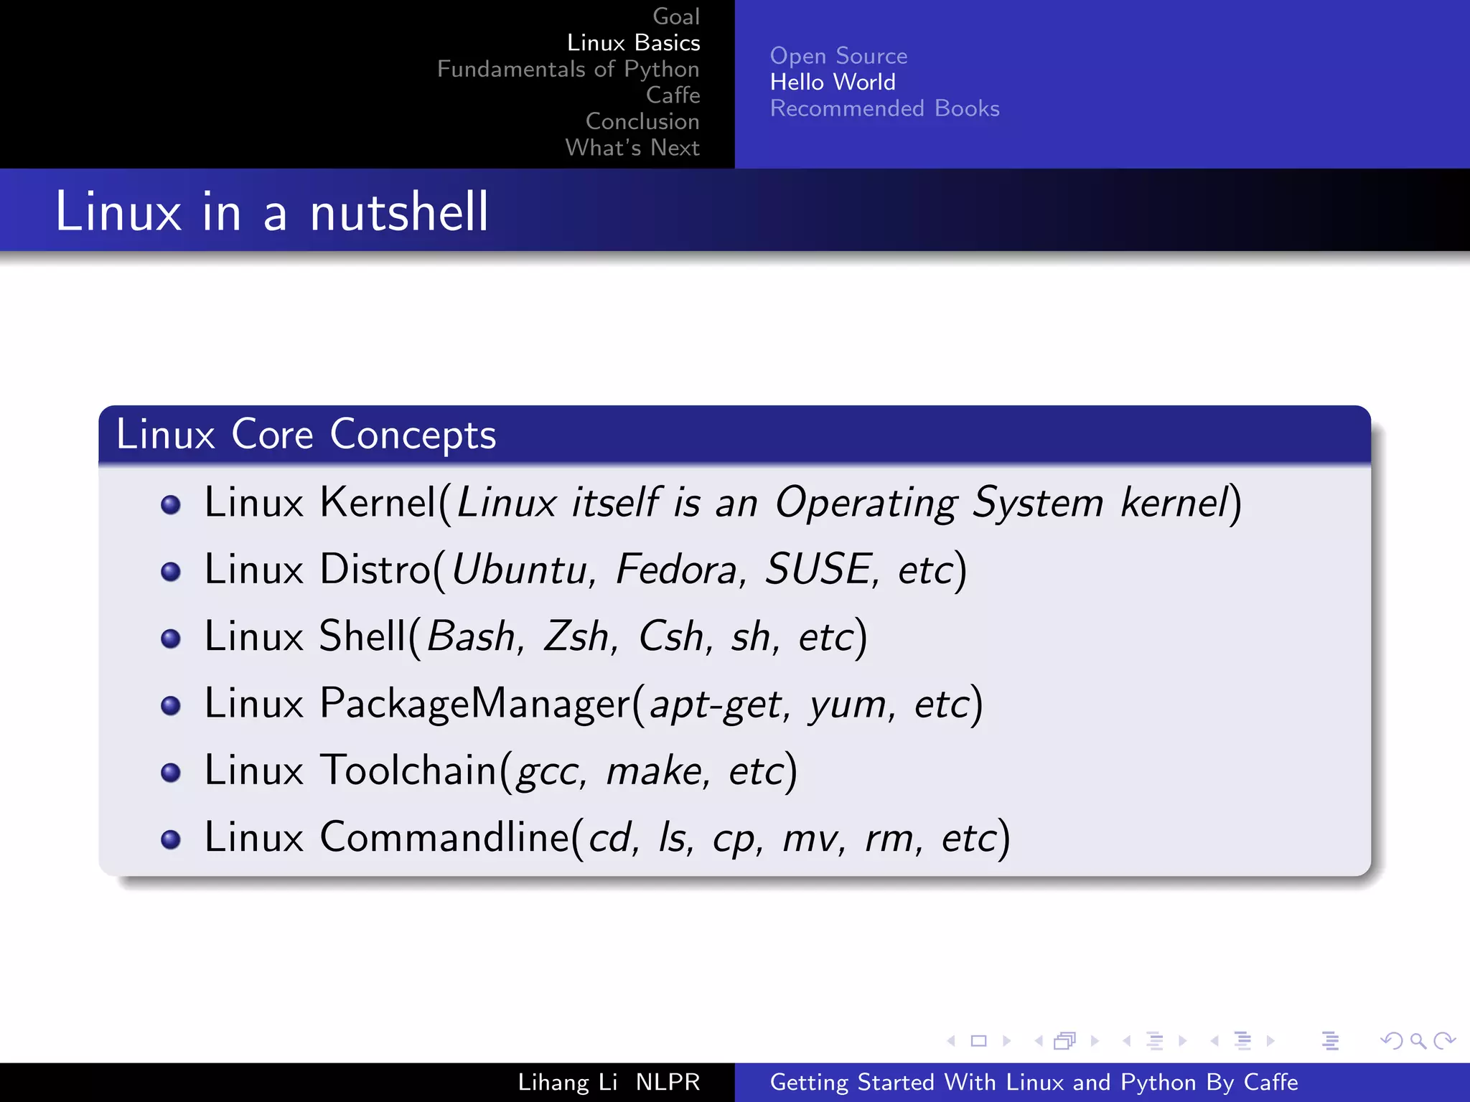Go to next subsection arrow
Screen dimensions: 1470x1102
point(1183,1041)
